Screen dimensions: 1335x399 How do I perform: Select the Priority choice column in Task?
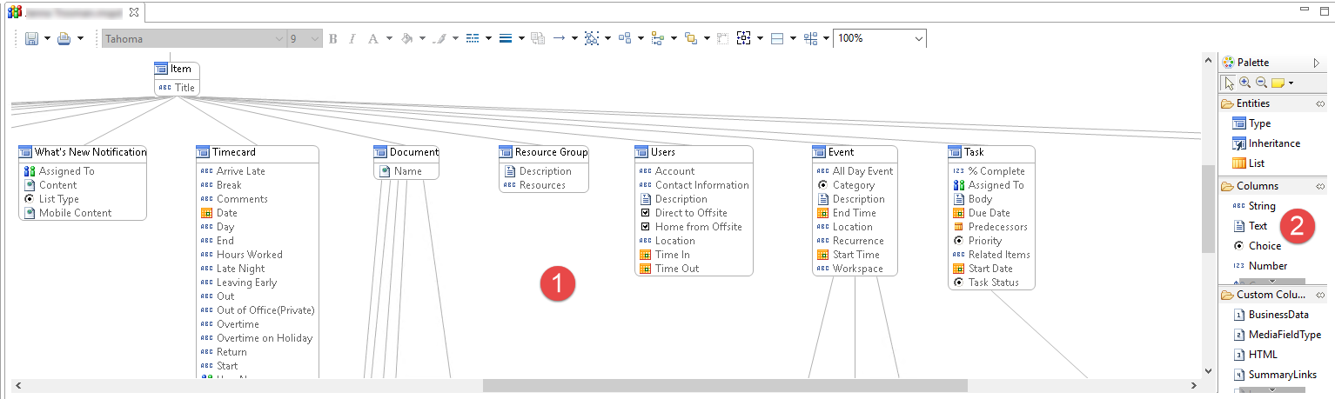977,241
